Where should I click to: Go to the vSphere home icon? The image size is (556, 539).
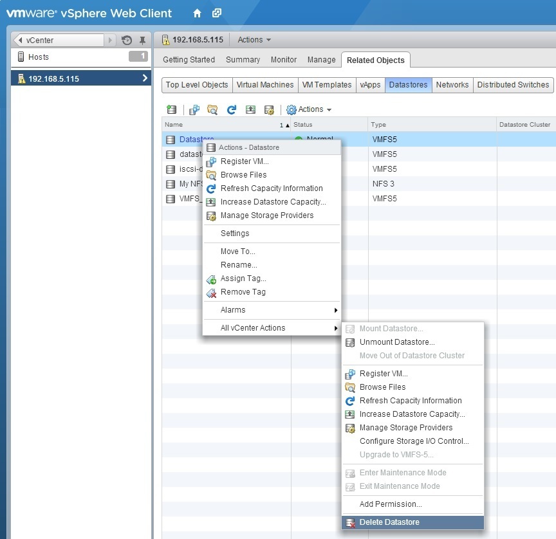click(x=197, y=14)
